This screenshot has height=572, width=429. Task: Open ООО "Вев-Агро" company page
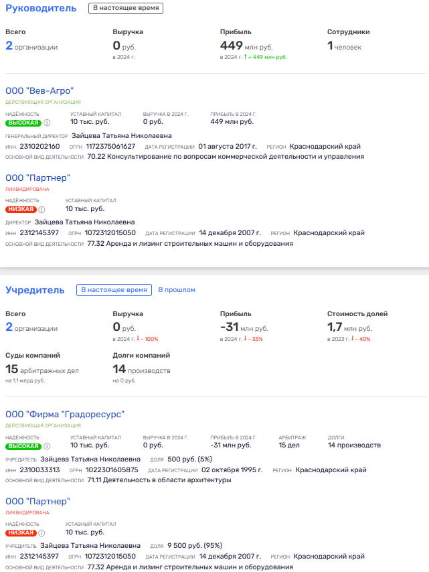click(39, 91)
